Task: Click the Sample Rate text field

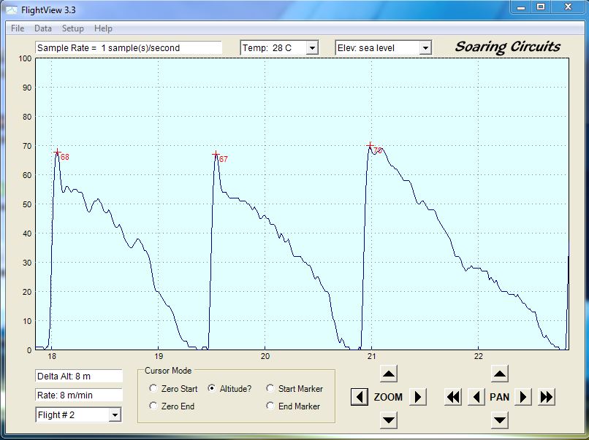Action: (x=129, y=48)
